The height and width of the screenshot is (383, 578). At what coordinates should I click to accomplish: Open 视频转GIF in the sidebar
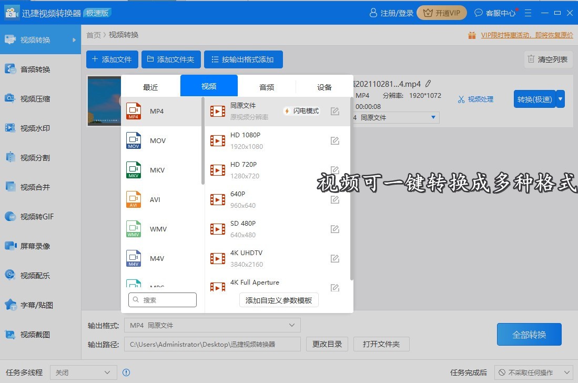(x=40, y=217)
